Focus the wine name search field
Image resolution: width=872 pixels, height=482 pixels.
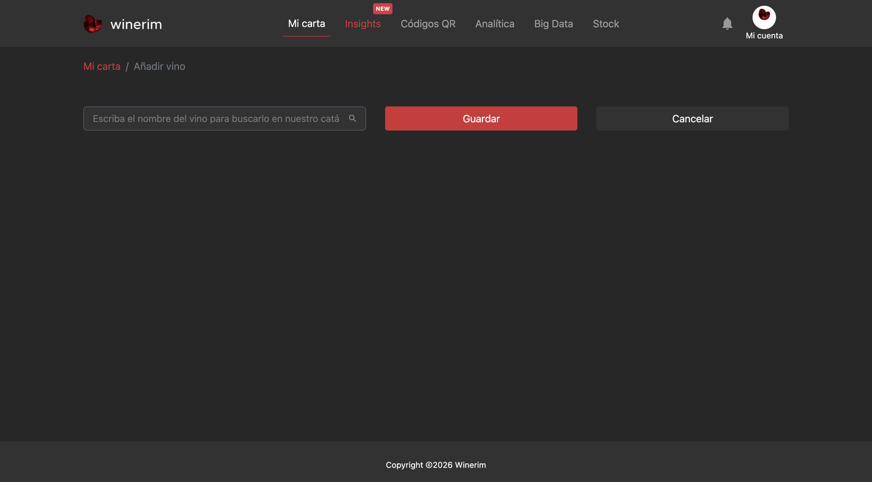[x=224, y=119]
